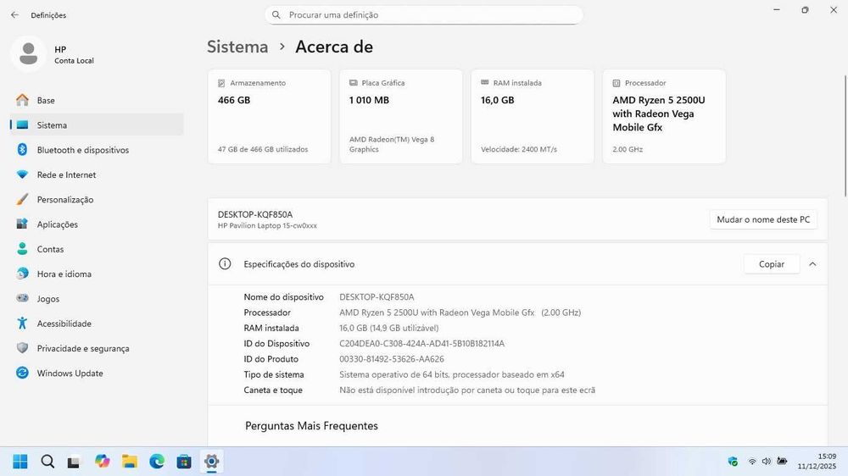Click HP Pavilion Laptop 15-cw0xxx text
The image size is (848, 476).
point(267,226)
